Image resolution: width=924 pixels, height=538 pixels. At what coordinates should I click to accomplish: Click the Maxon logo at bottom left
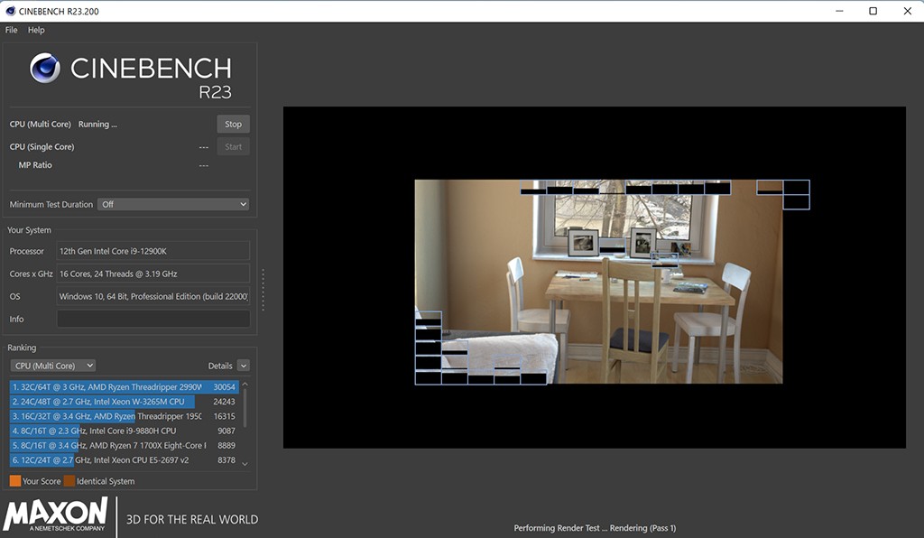pyautogui.click(x=56, y=515)
